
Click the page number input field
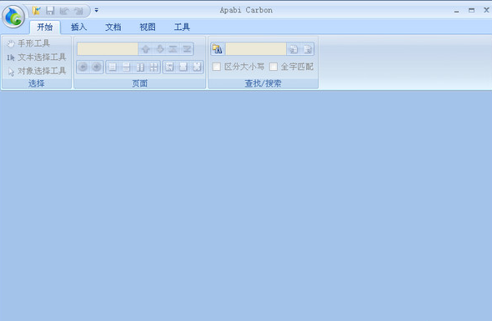pos(108,49)
